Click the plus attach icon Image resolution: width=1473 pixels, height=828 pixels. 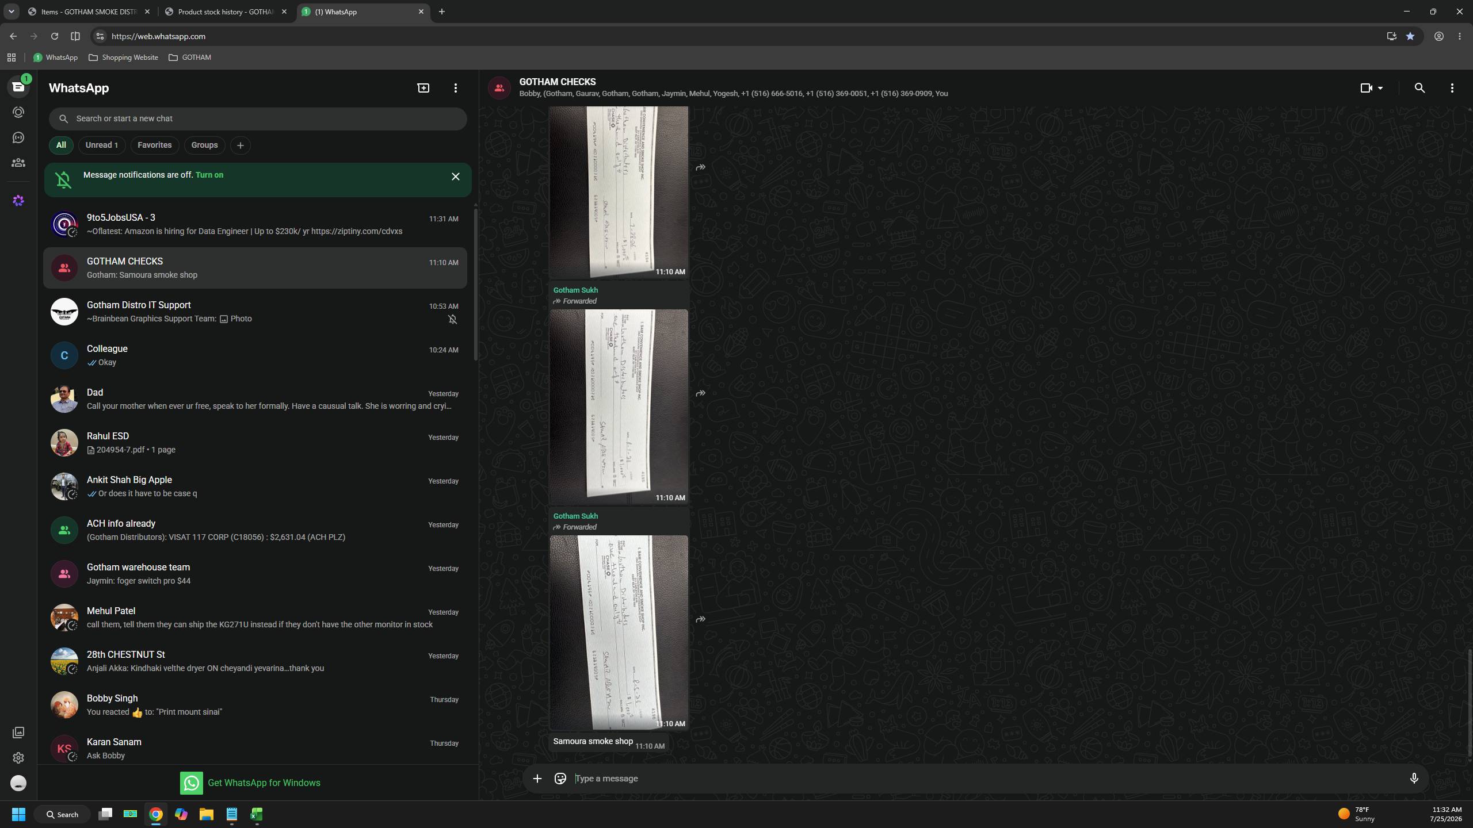click(x=537, y=779)
